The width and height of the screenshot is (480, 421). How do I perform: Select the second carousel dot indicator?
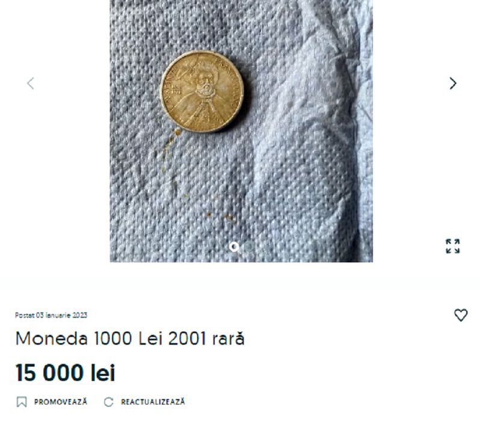coord(248,247)
